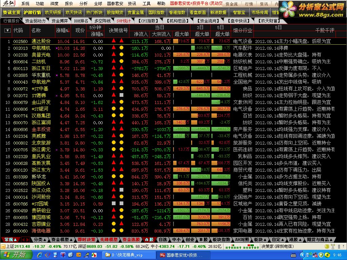
Task: Click the second arrows indicator with red marks
Action: (x=251, y=247)
